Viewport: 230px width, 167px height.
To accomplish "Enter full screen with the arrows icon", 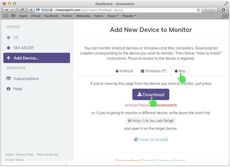I will (x=226, y=4).
